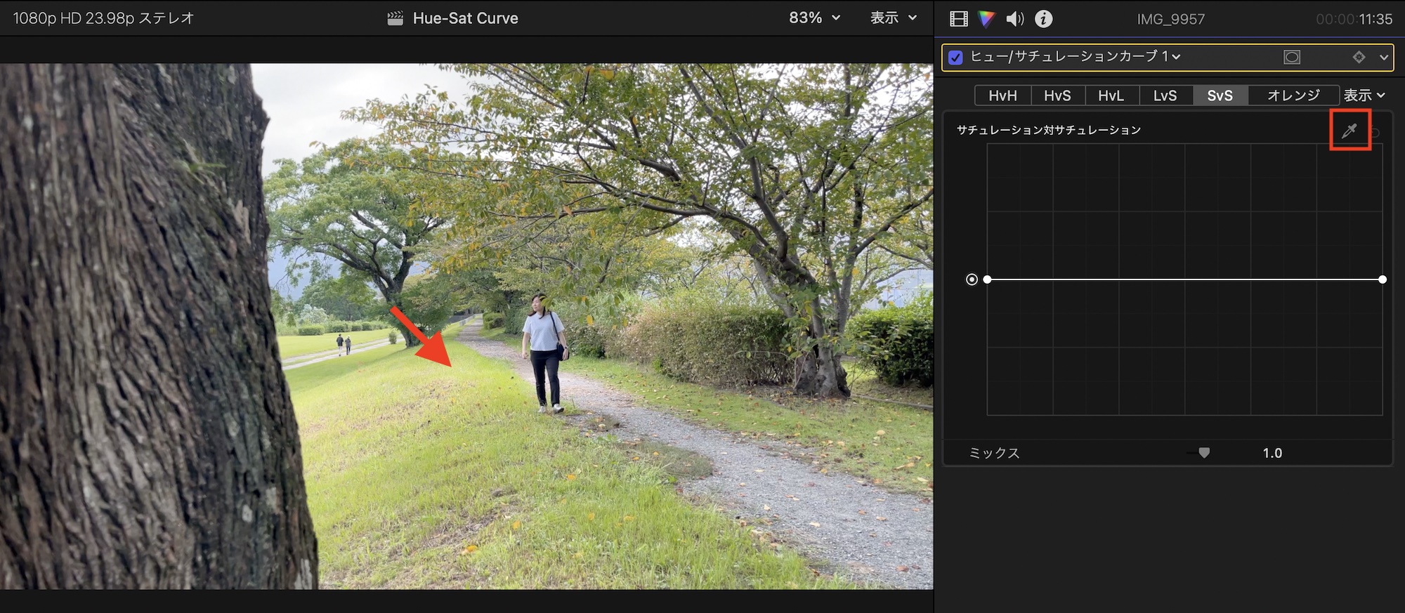Screen dimensions: 1405x613
Task: Click the 00:00:11:35 timecode
Action: coord(1354,20)
